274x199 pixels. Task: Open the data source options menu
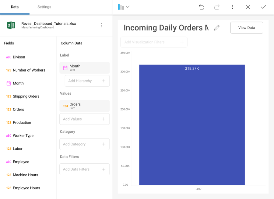[x=102, y=25]
